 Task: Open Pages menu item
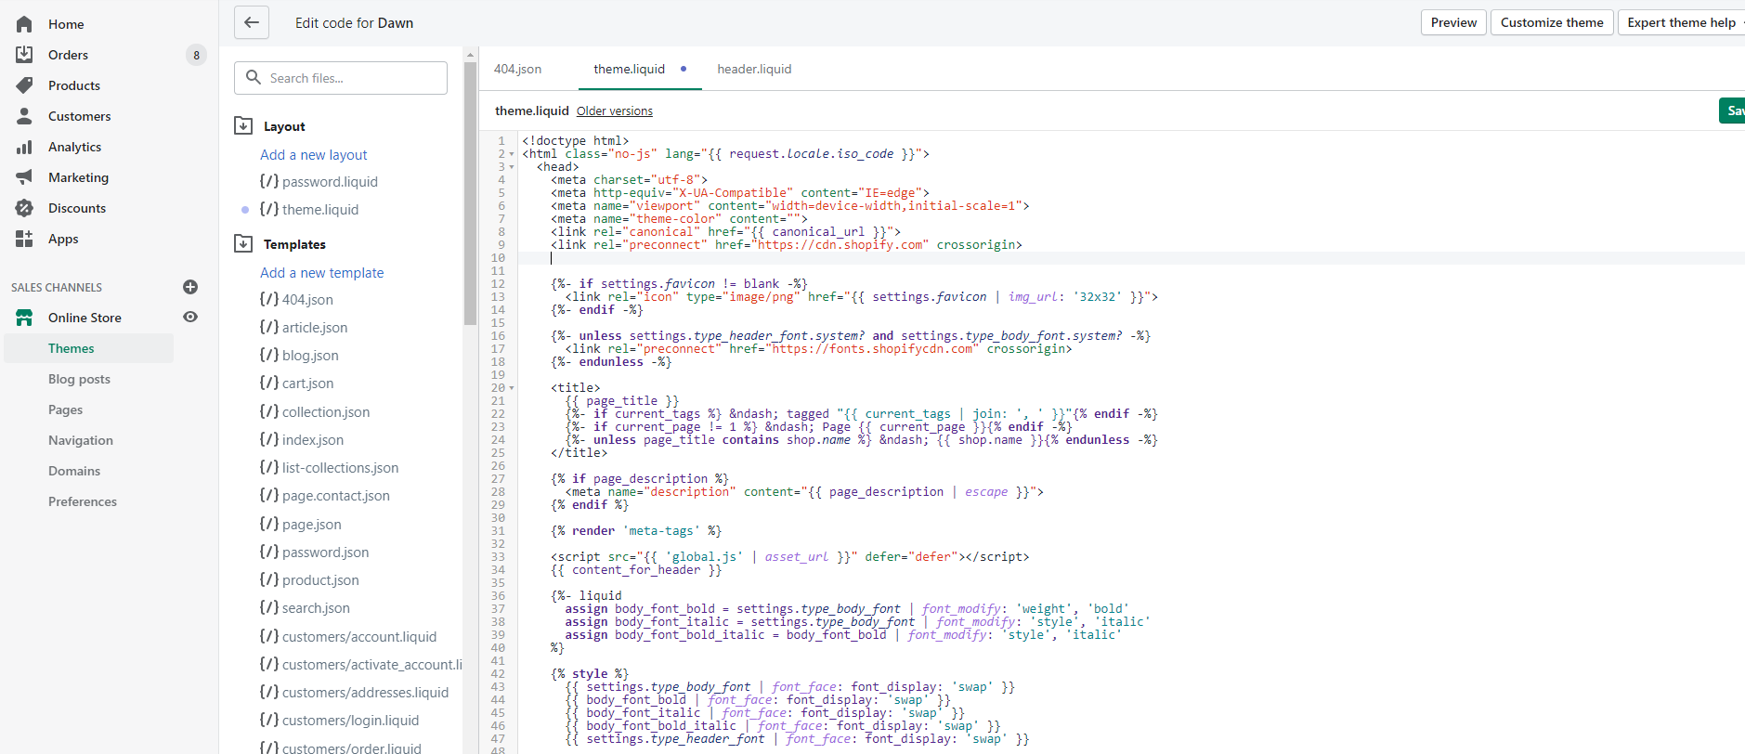click(65, 409)
